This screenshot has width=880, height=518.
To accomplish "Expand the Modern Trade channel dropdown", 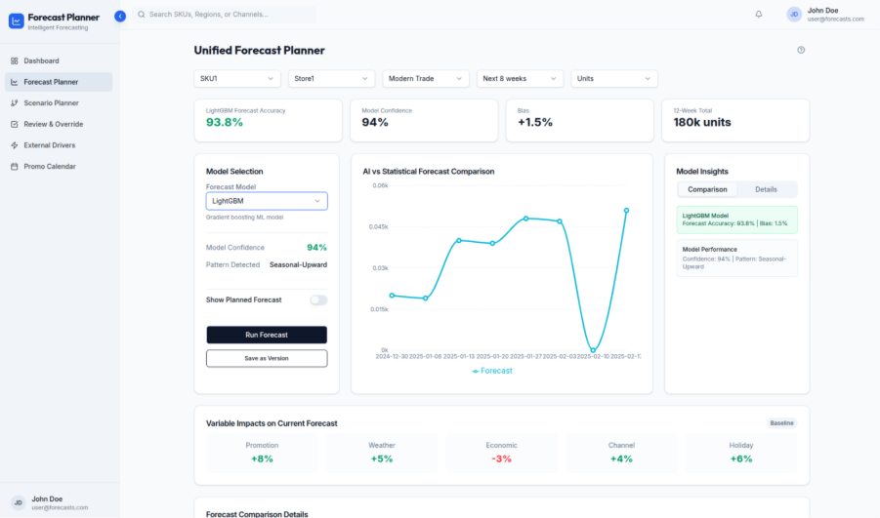I will point(424,78).
